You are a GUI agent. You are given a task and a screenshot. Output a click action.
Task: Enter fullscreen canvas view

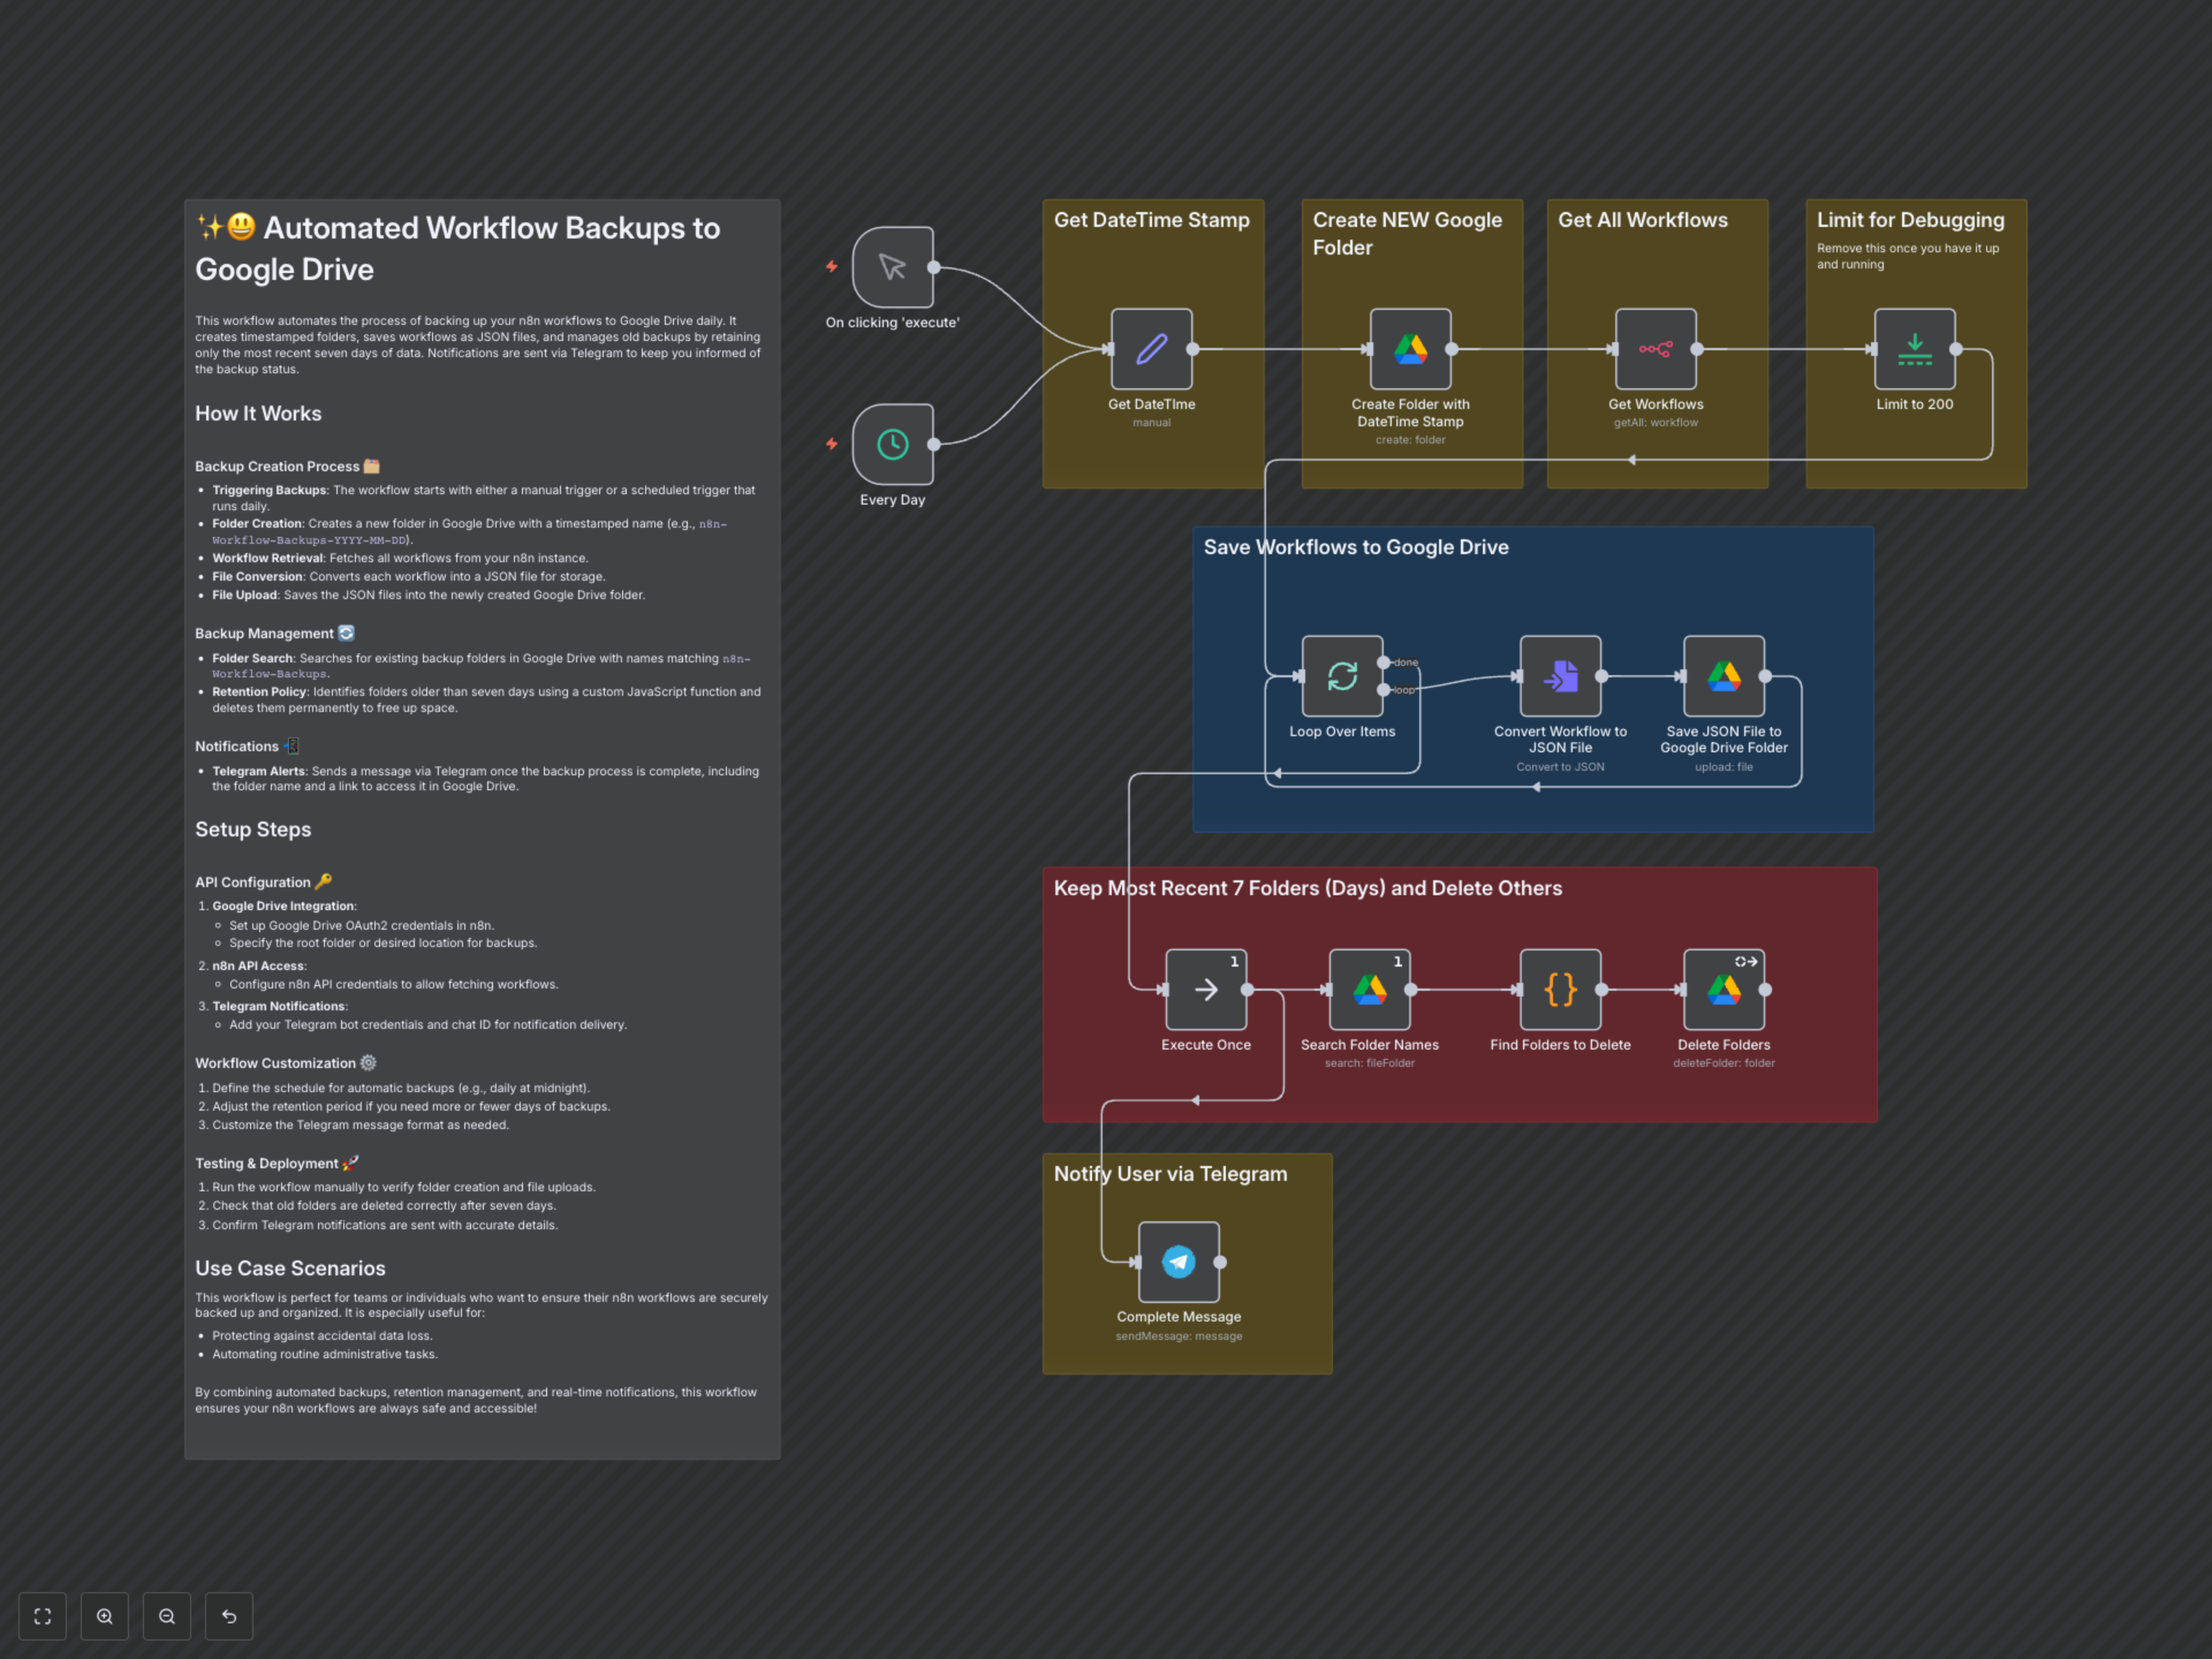42,1615
